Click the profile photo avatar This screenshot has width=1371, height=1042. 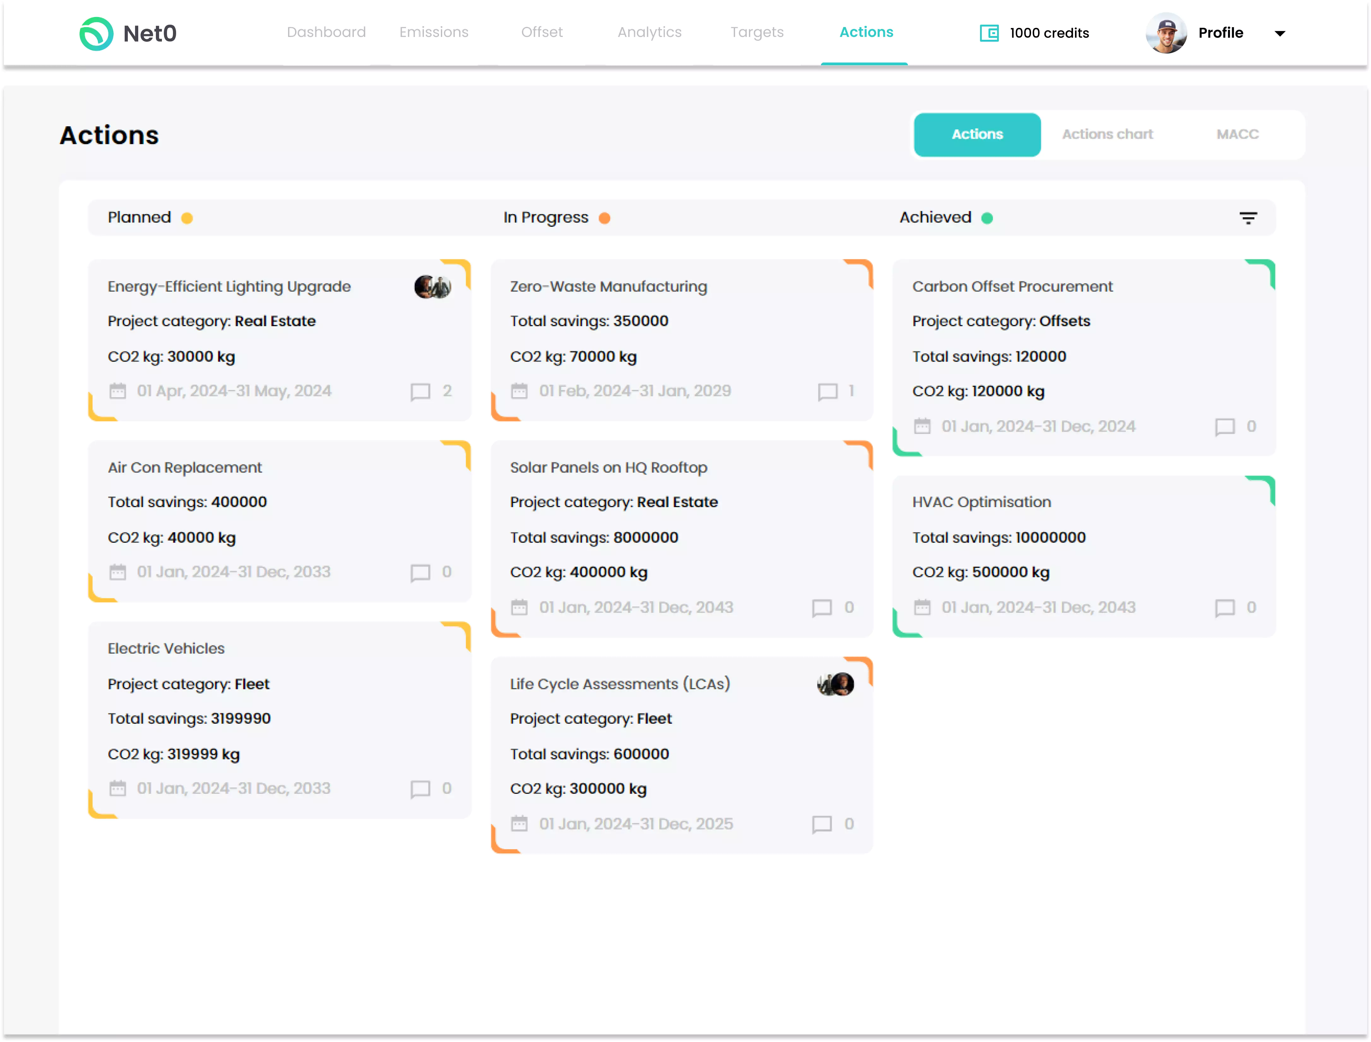pyautogui.click(x=1166, y=33)
